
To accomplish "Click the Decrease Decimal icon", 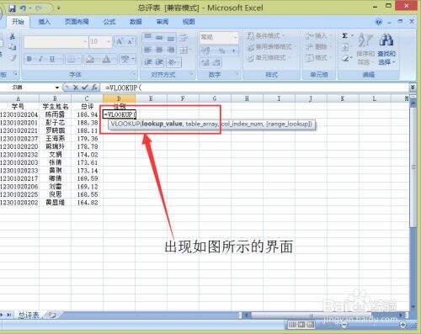I will [x=216, y=62].
